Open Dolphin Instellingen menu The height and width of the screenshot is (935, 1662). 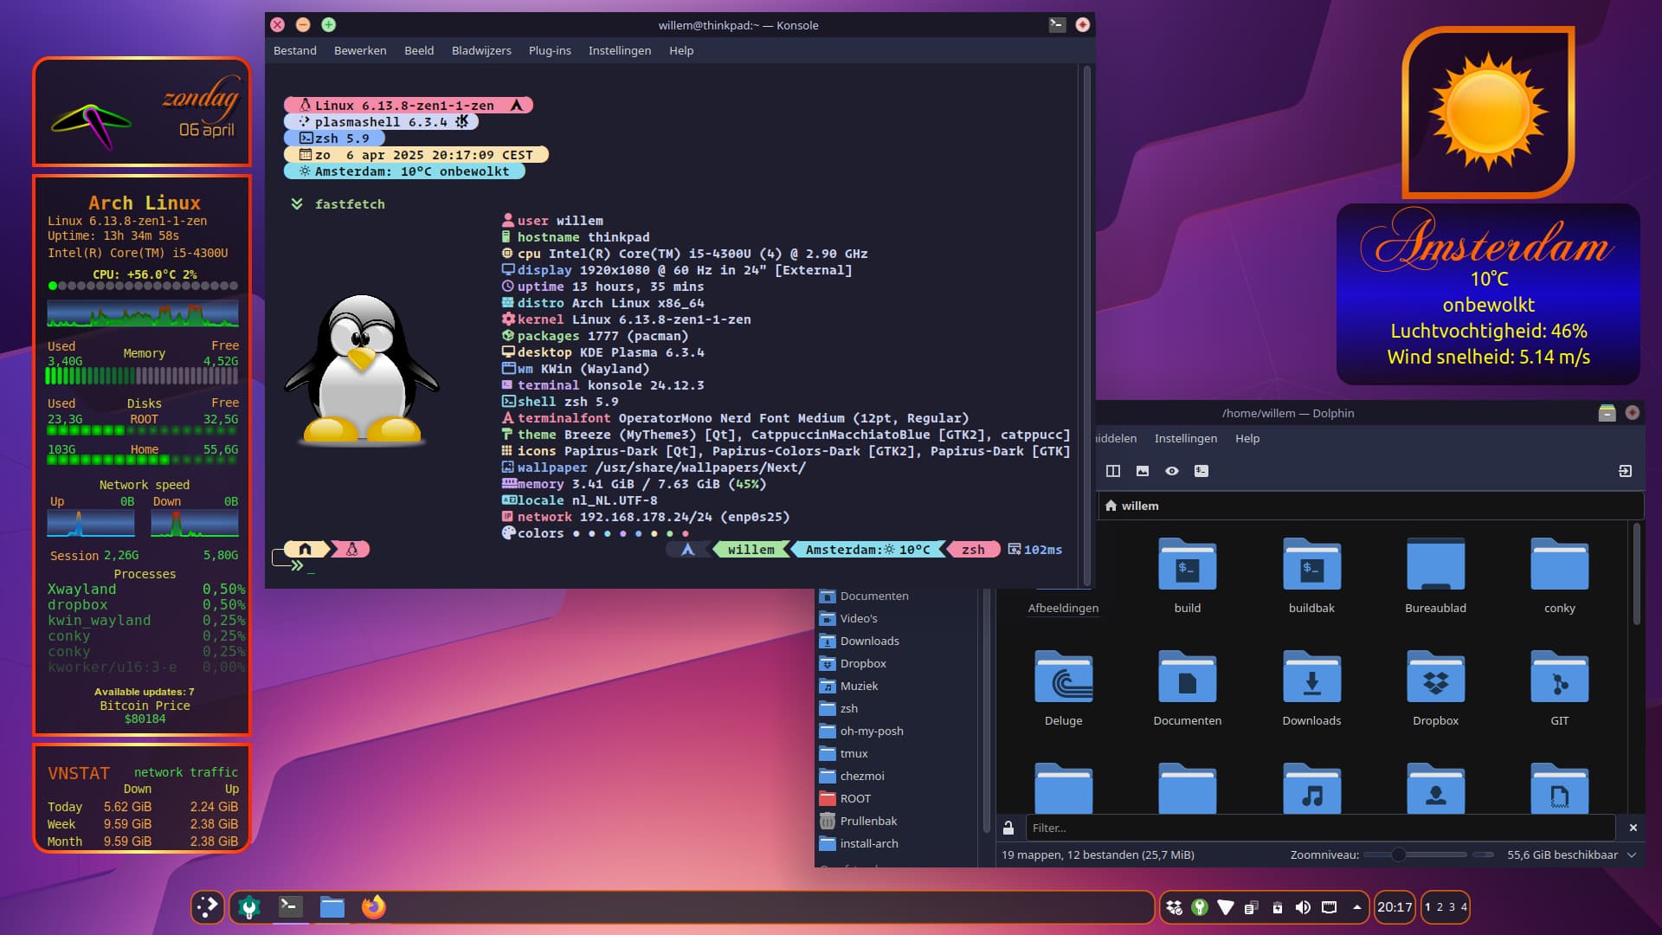click(1185, 438)
